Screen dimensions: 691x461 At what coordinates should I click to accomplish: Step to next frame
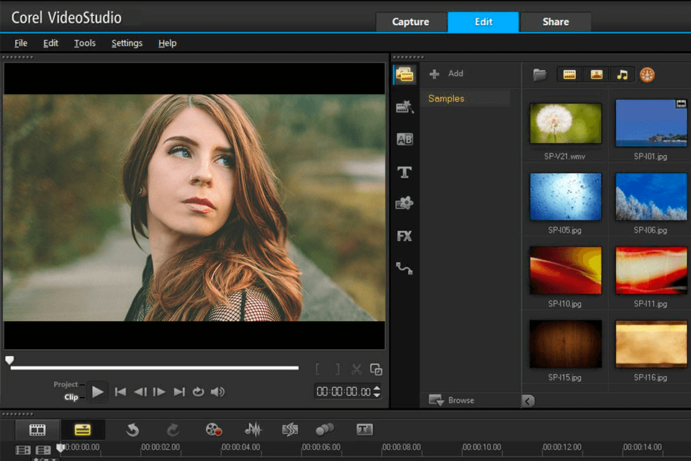[159, 392]
